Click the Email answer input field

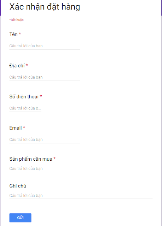point(45,140)
